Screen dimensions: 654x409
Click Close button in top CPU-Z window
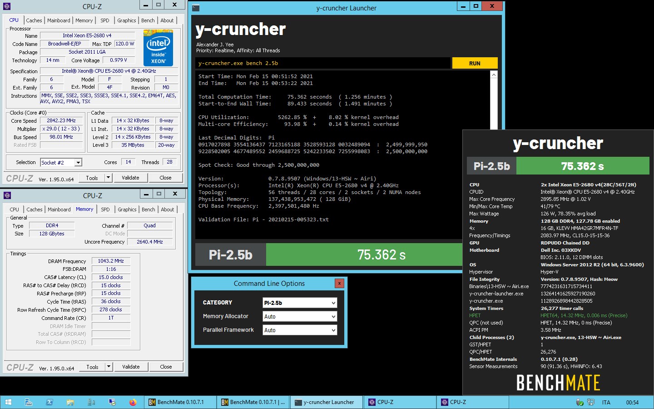point(166,178)
